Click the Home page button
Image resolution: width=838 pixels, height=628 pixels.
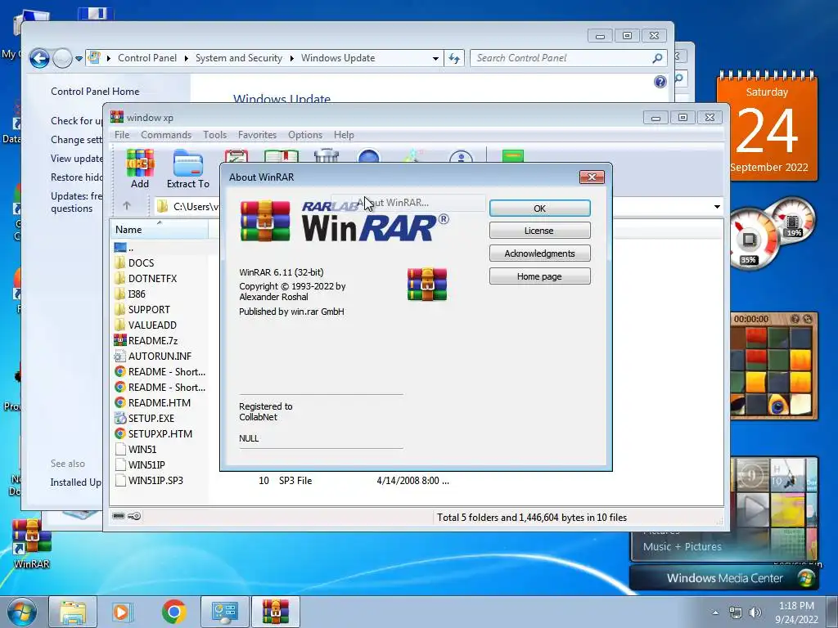pyautogui.click(x=540, y=276)
